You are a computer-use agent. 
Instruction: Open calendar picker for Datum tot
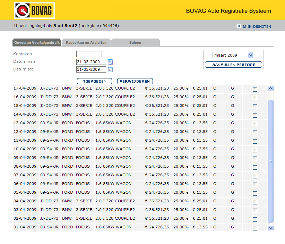(x=110, y=69)
